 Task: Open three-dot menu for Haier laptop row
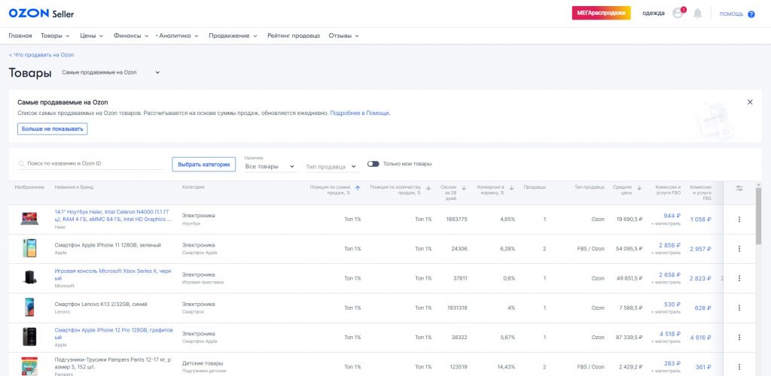click(x=739, y=220)
